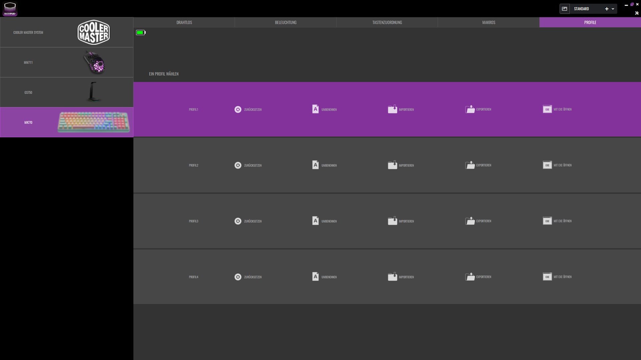Open the EXE link icon for Profil4
Screen dimensions: 641x360
(x=547, y=277)
